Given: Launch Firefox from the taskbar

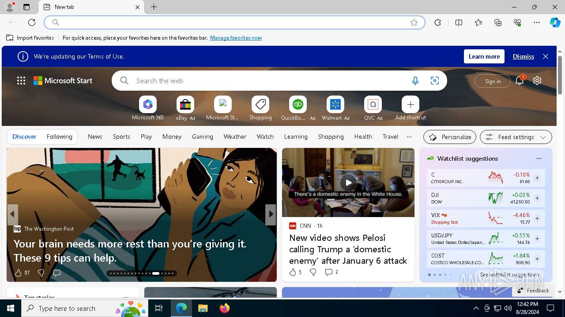Looking at the screenshot, I should pyautogui.click(x=224, y=308).
